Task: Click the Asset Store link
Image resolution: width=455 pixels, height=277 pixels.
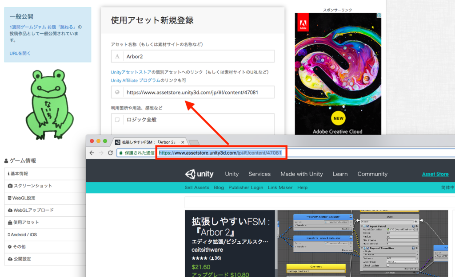Action: tap(435, 174)
